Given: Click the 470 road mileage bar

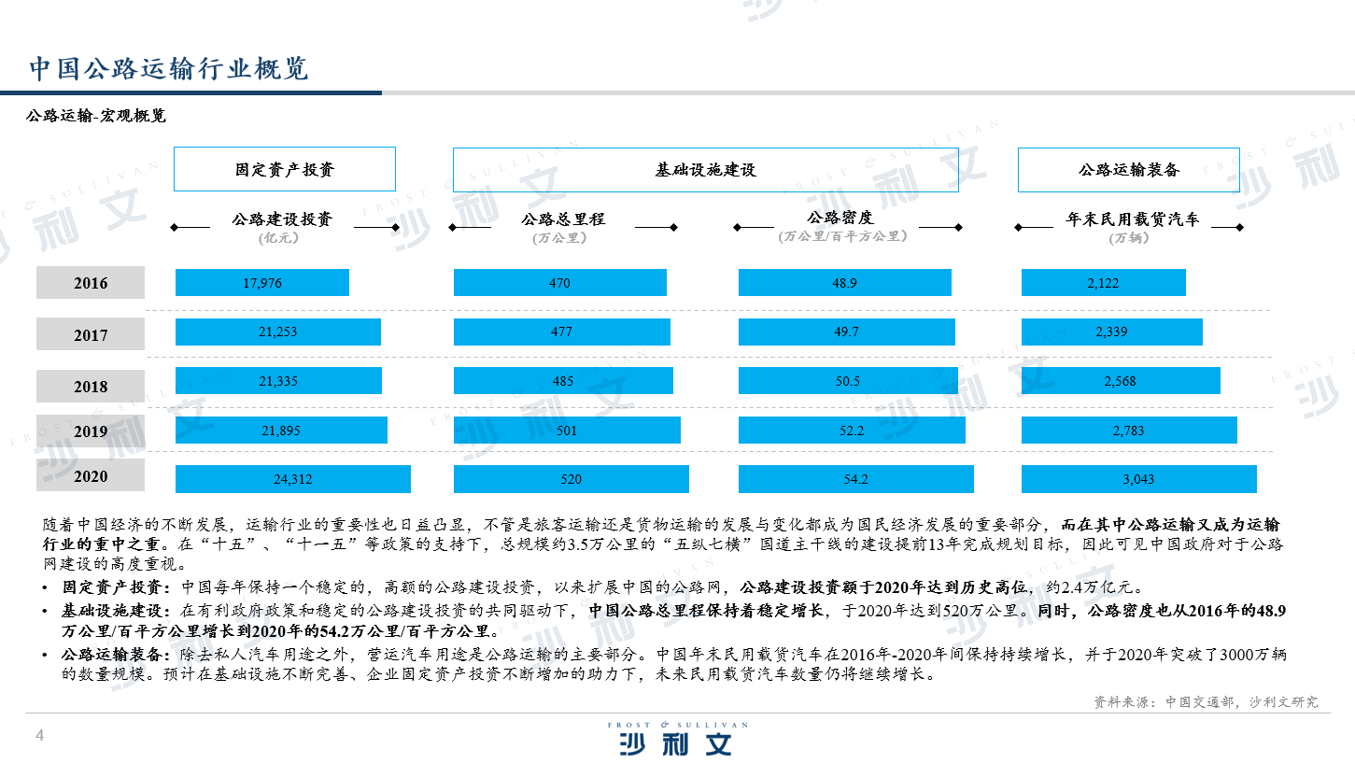Looking at the screenshot, I should (x=560, y=283).
